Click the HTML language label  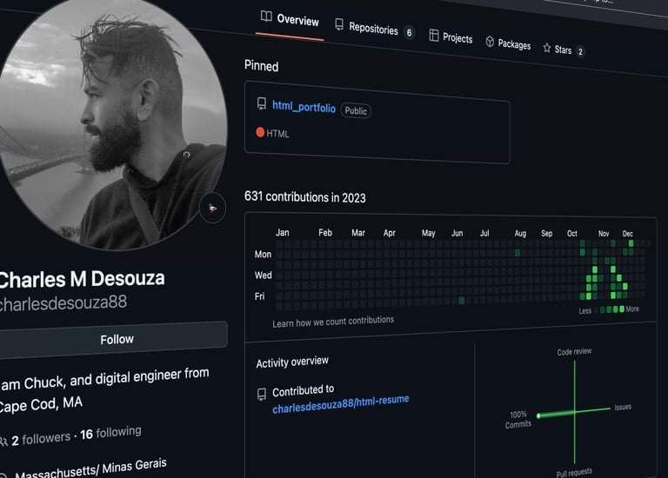pyautogui.click(x=277, y=134)
